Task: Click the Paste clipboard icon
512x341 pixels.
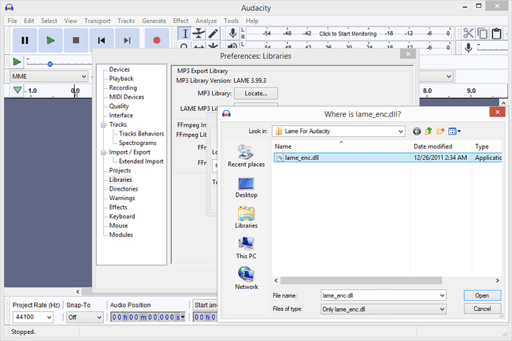Action: 497,33
